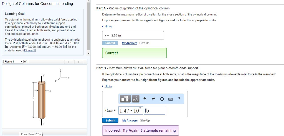The height and width of the screenshot is (136, 284).
Task: Show keyboard shortcuts icon
Action: pos(171,99)
